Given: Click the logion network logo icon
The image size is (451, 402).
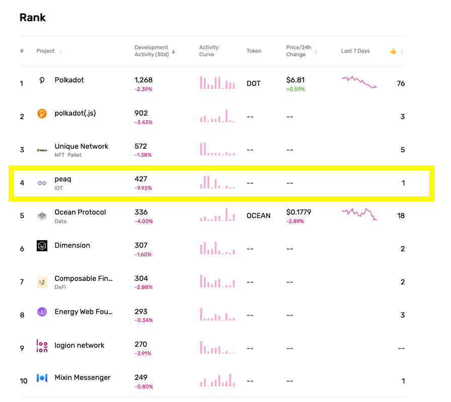Looking at the screenshot, I should click(42, 346).
